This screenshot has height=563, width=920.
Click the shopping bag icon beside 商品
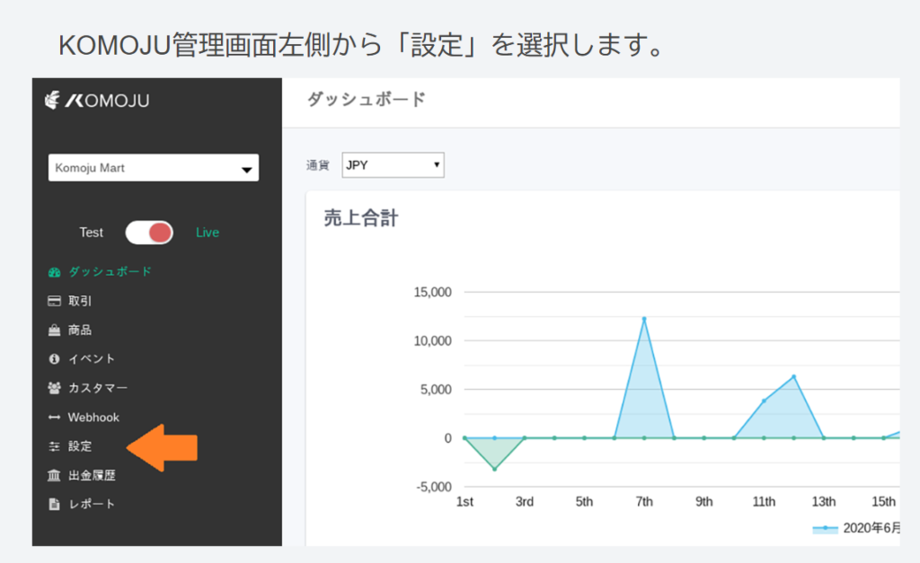(54, 330)
